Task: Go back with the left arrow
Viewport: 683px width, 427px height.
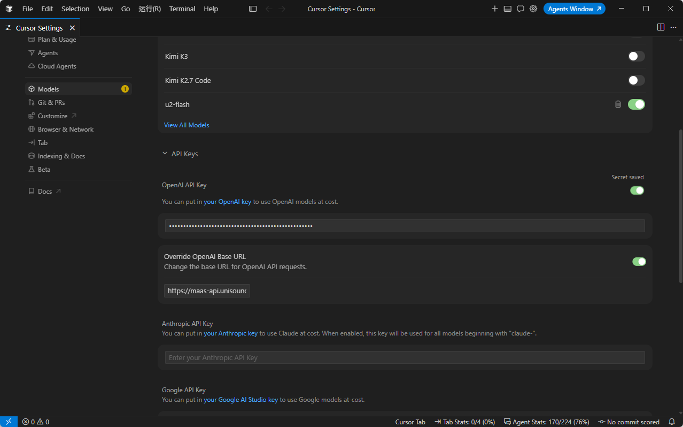Action: click(x=269, y=9)
